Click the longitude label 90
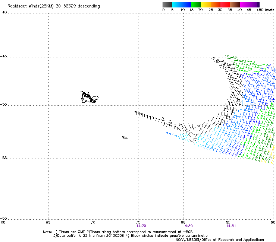 [x=273, y=223]
